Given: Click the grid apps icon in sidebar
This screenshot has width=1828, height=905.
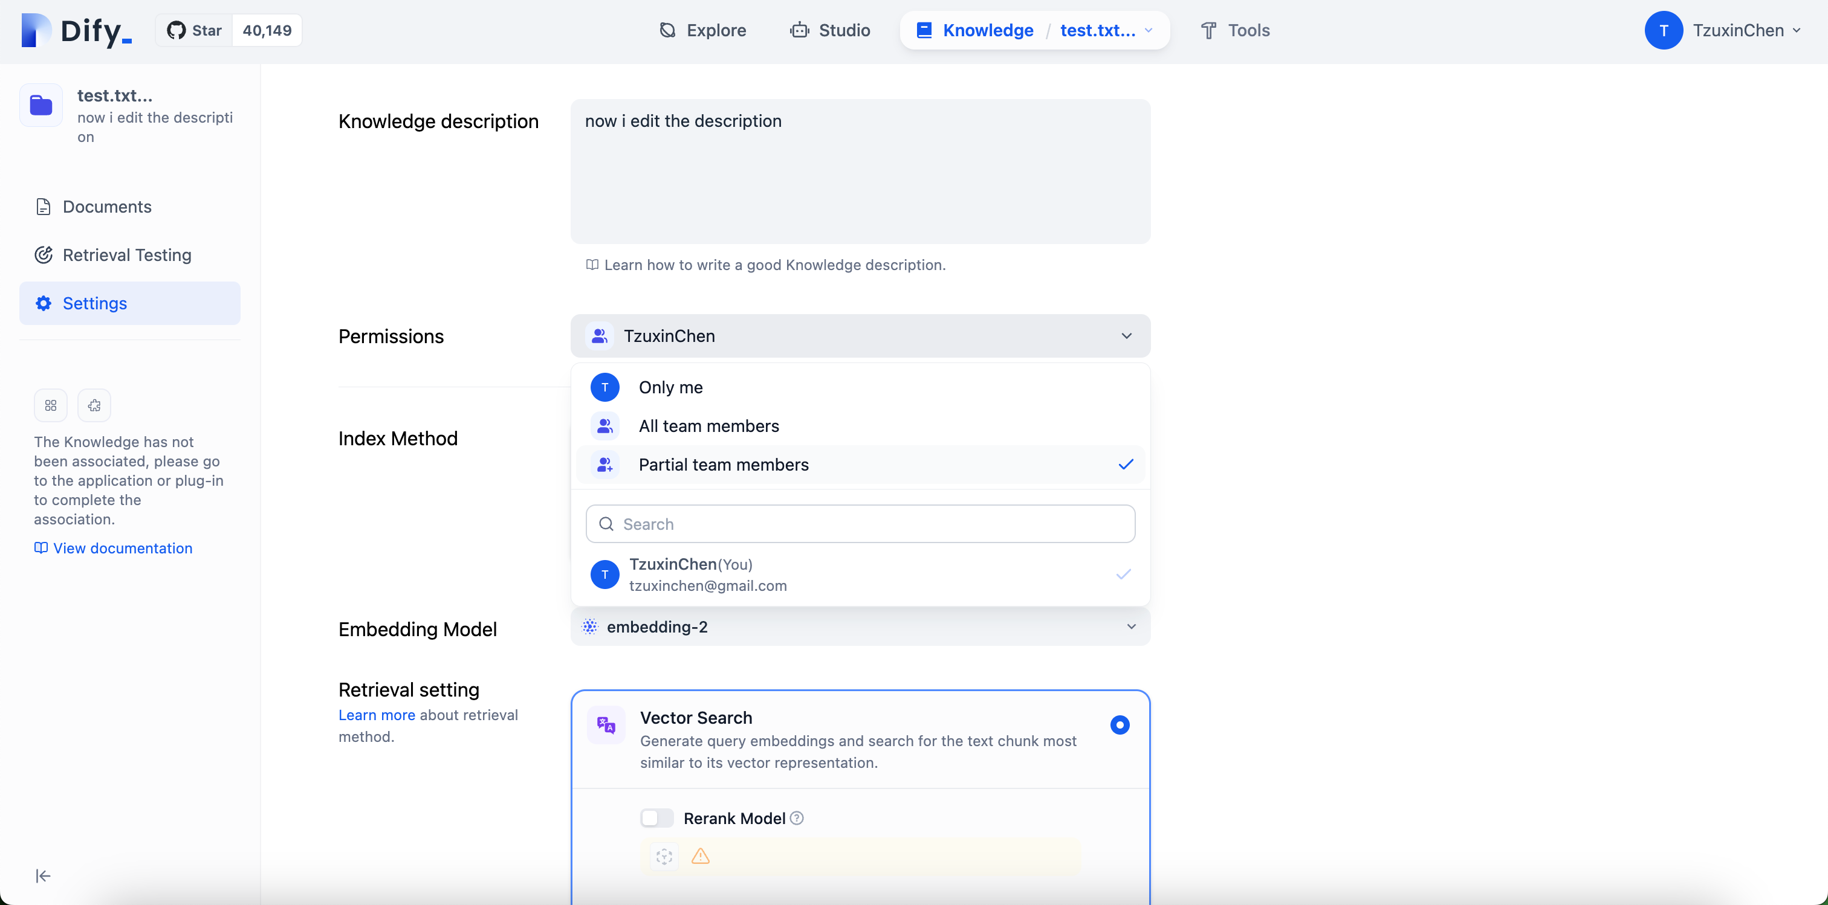Looking at the screenshot, I should click(50, 406).
